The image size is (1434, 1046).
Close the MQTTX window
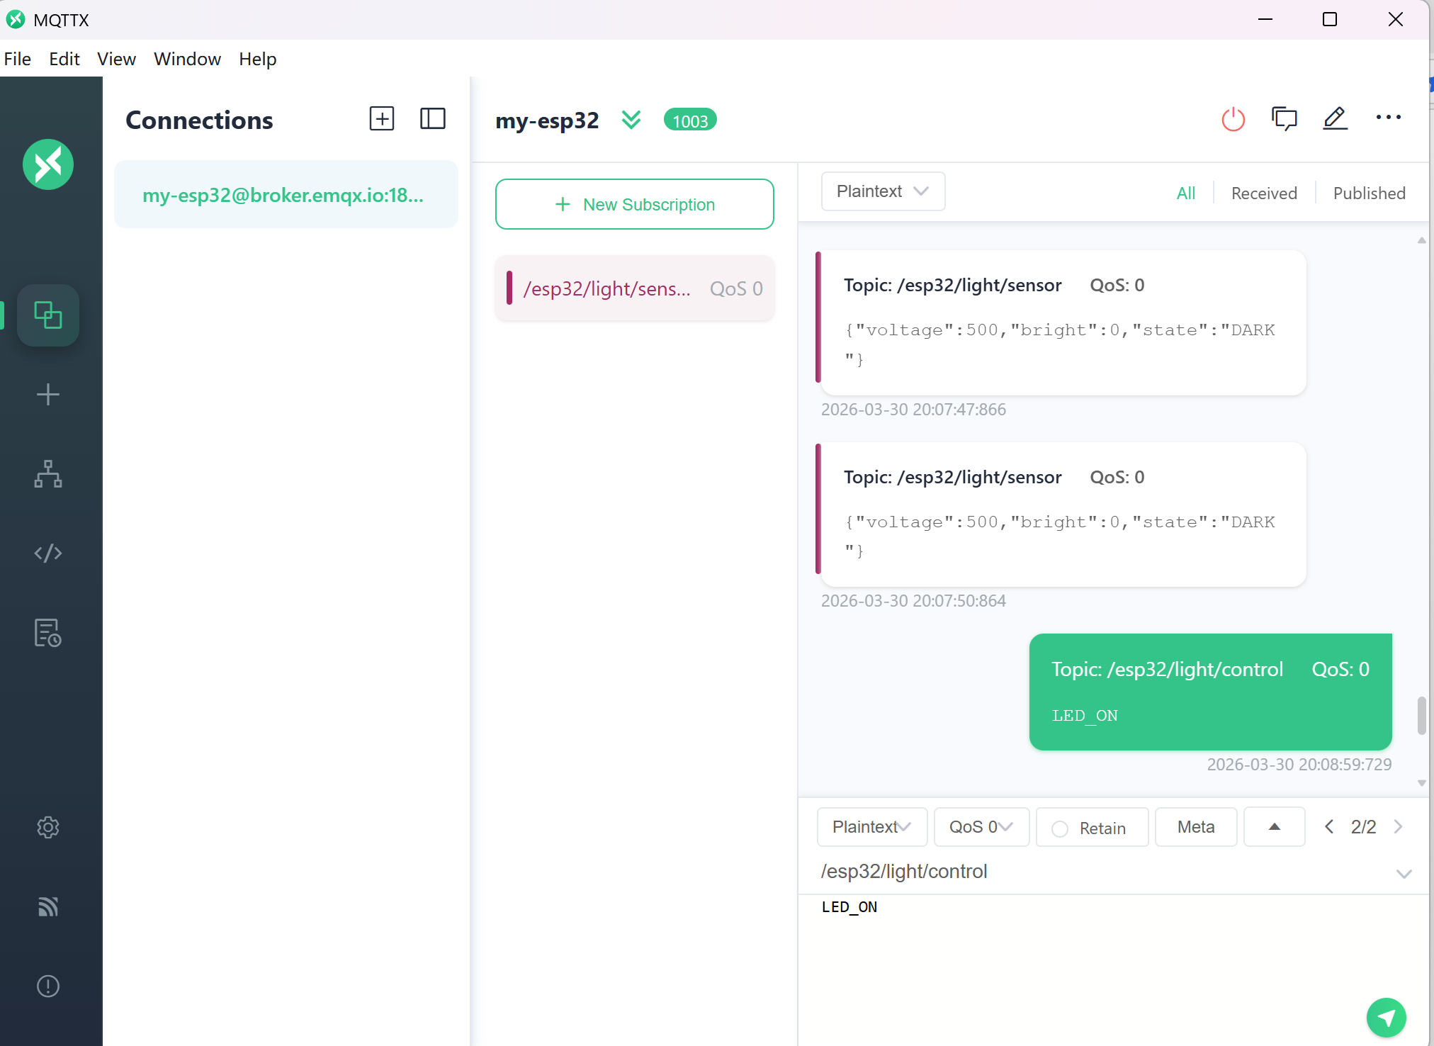(1395, 19)
